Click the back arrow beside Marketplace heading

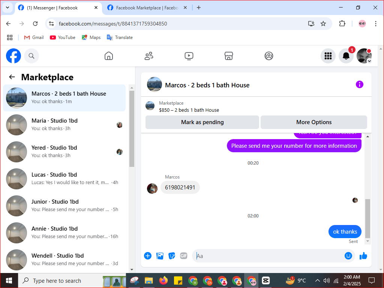point(12,77)
